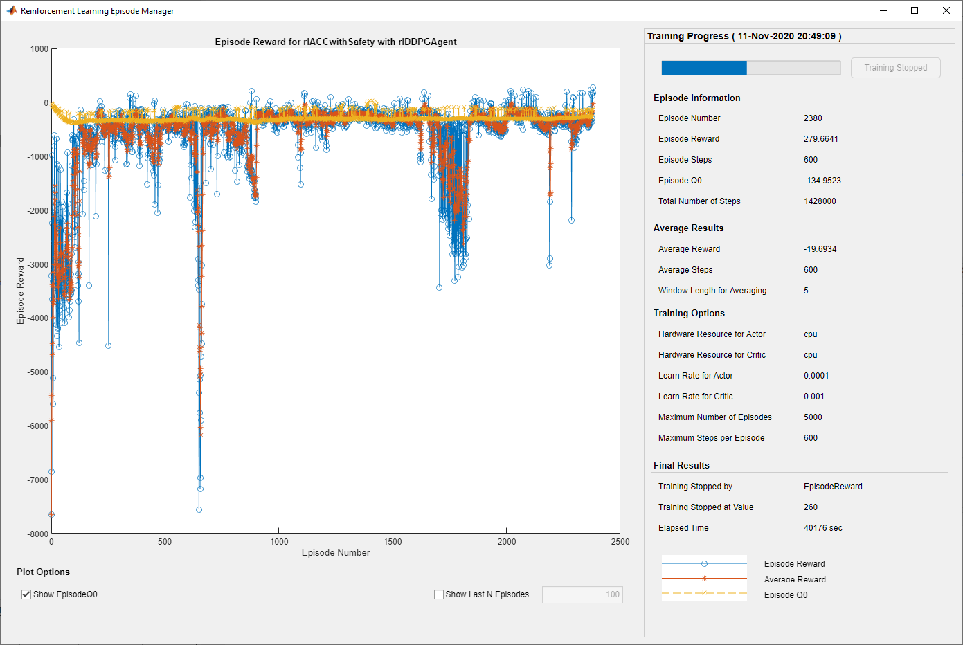The height and width of the screenshot is (645, 963).
Task: Click the plot title above the chart
Action: point(336,42)
